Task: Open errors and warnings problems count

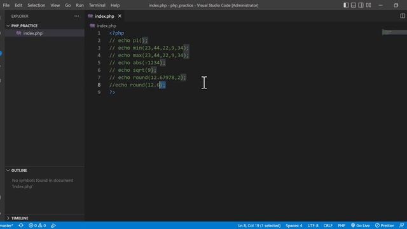Action: click(x=38, y=225)
